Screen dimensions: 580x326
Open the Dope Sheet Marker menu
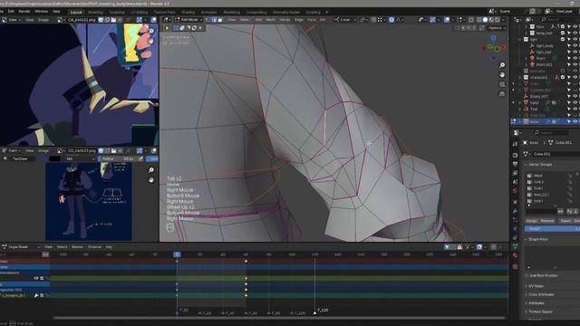77,247
